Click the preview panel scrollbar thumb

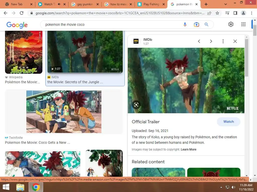click(x=246, y=57)
